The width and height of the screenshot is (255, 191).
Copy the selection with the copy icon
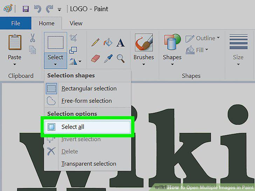(33, 50)
